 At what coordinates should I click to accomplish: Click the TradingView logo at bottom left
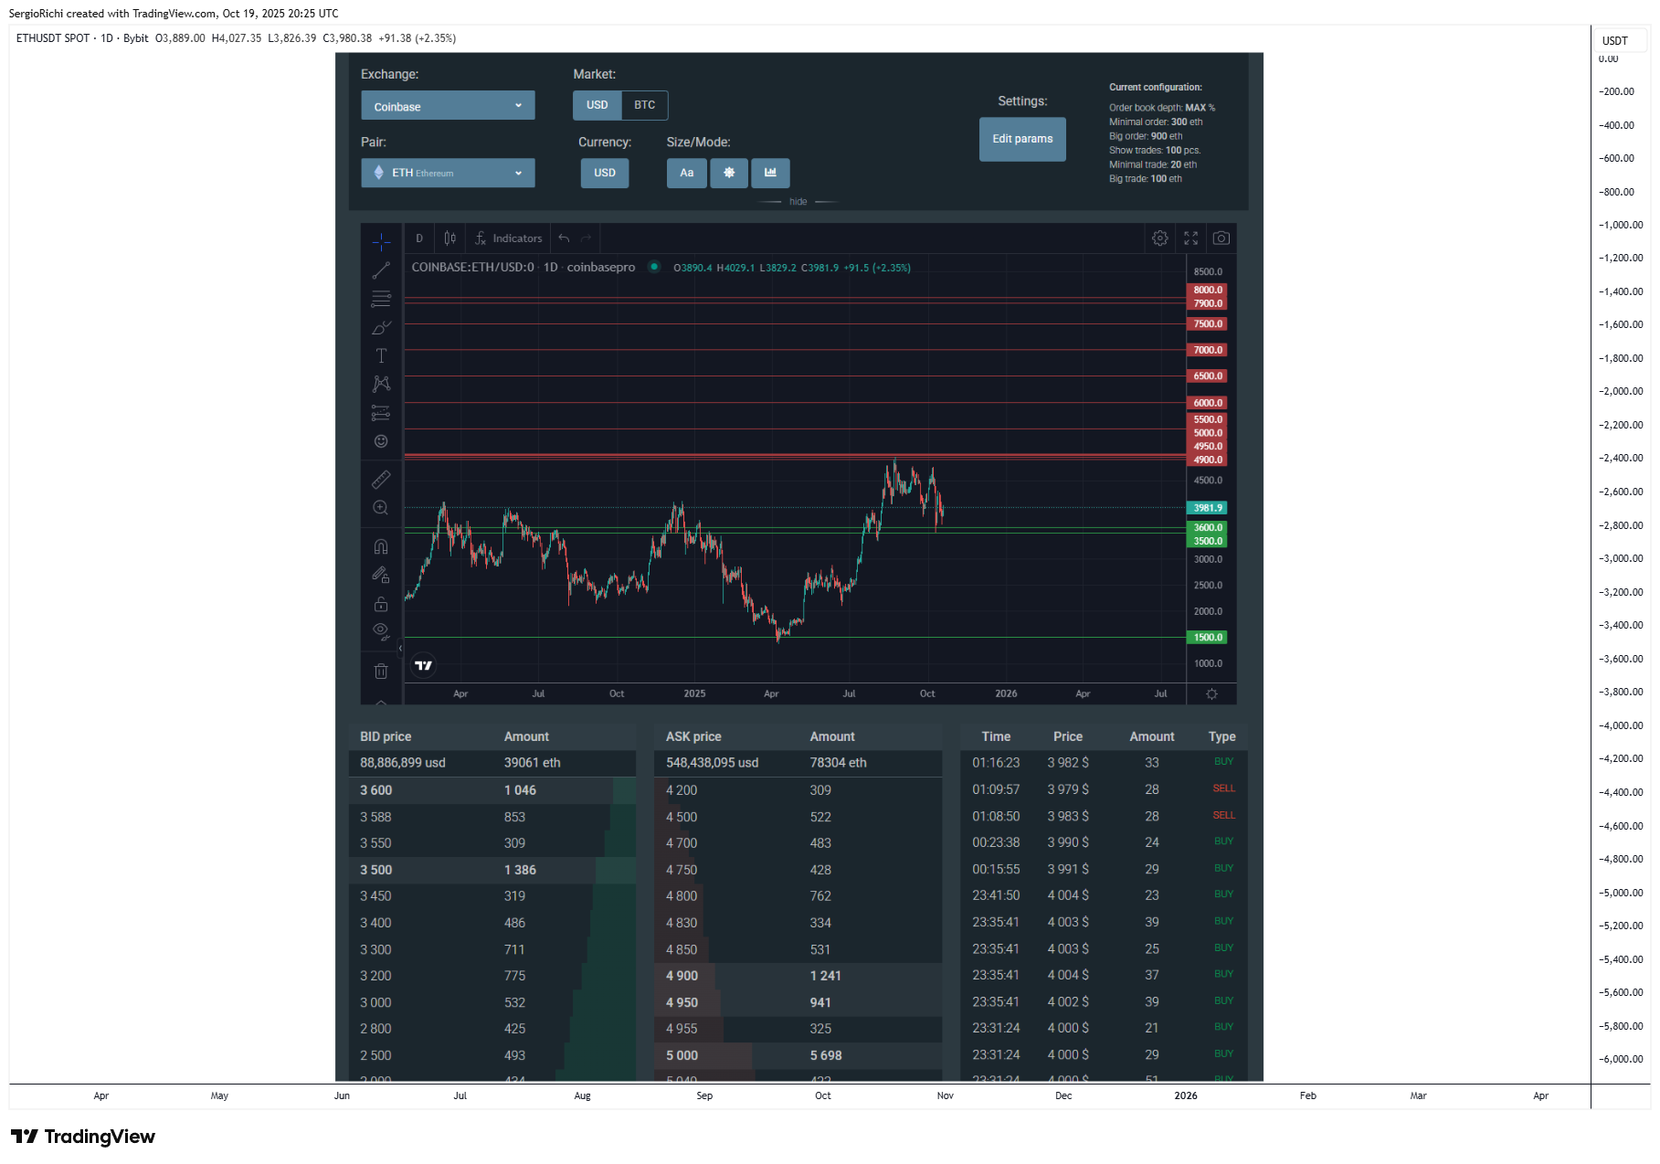pos(83,1137)
